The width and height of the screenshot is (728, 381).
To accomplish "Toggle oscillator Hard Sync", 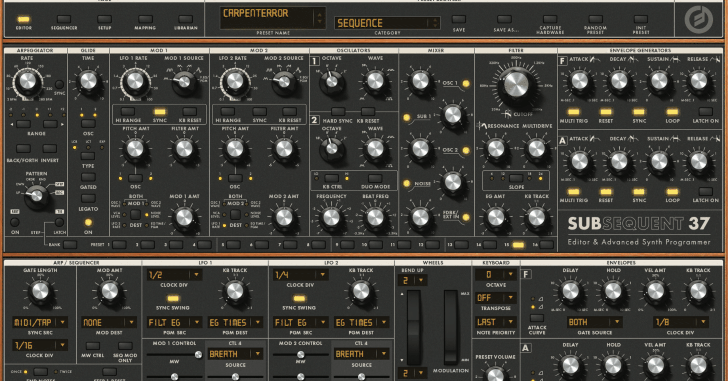I will 338,112.
